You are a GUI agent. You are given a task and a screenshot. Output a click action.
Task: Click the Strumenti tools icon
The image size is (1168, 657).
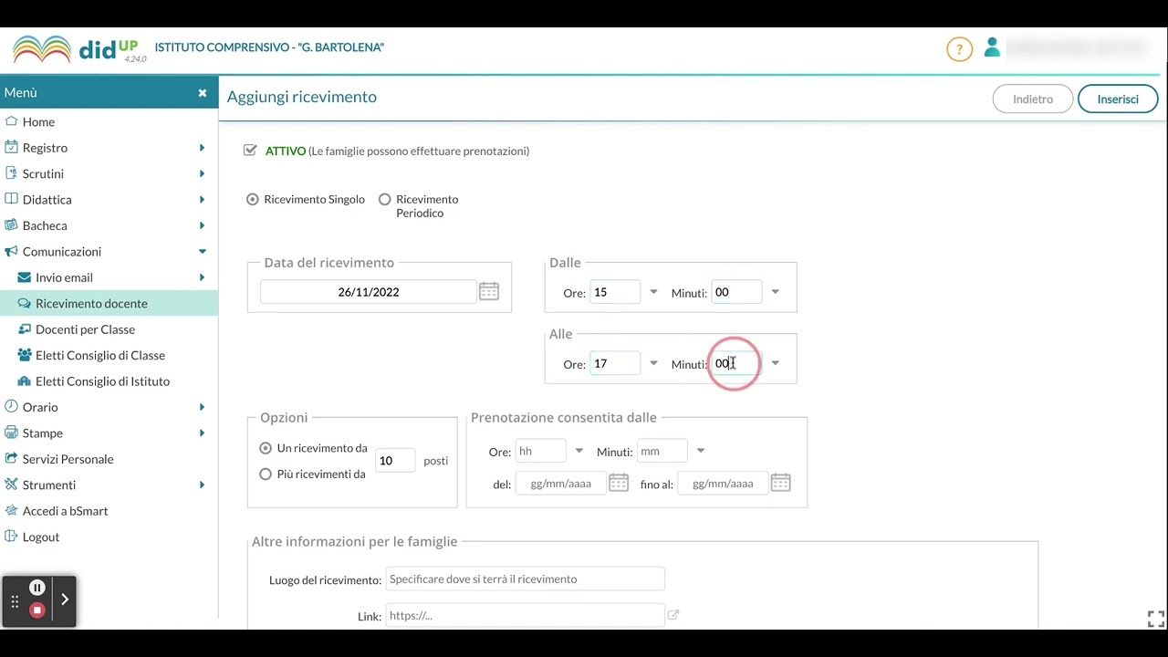[11, 485]
